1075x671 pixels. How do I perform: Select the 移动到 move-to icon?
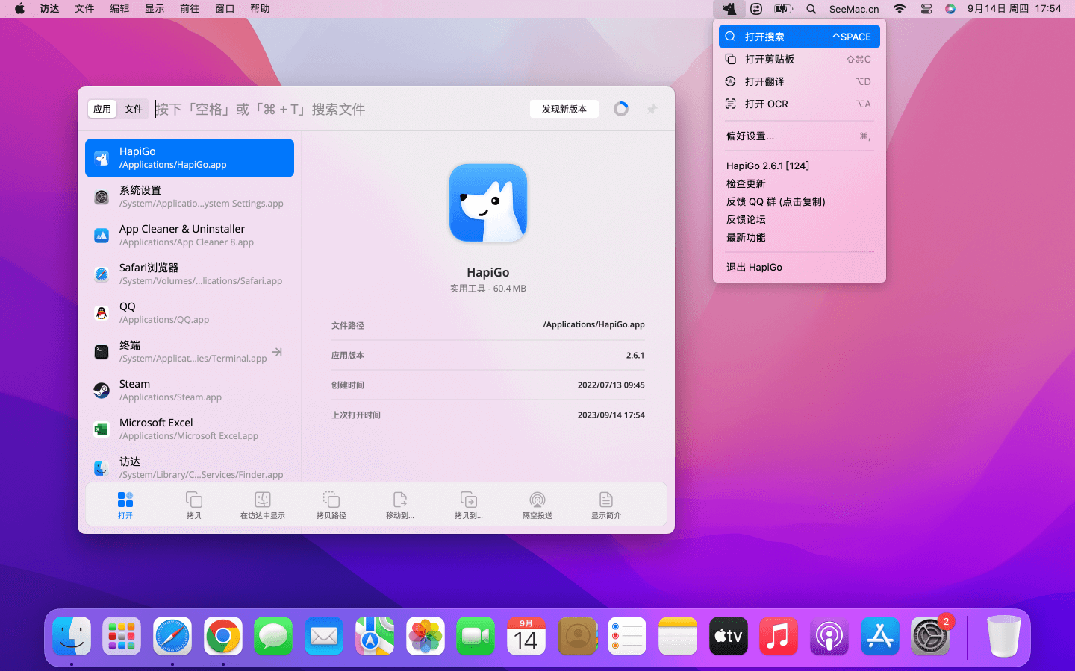(399, 500)
